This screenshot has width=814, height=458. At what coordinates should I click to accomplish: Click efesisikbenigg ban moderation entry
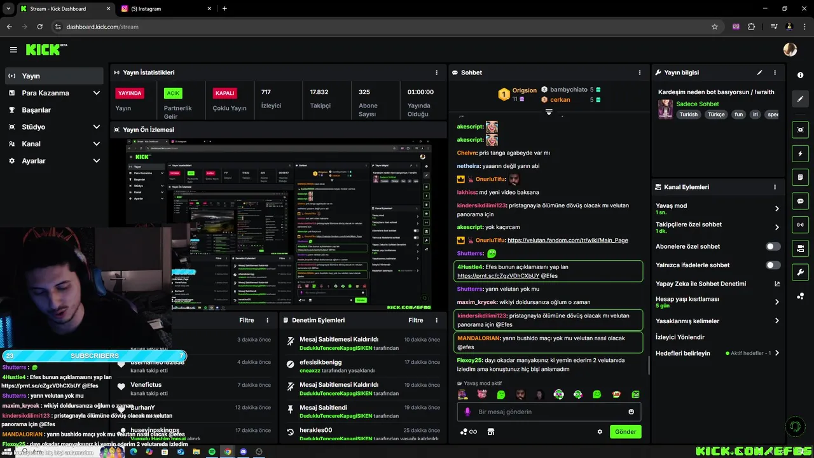(x=363, y=366)
